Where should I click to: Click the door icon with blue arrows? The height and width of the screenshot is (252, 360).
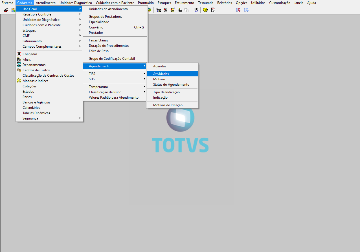[x=246, y=10]
